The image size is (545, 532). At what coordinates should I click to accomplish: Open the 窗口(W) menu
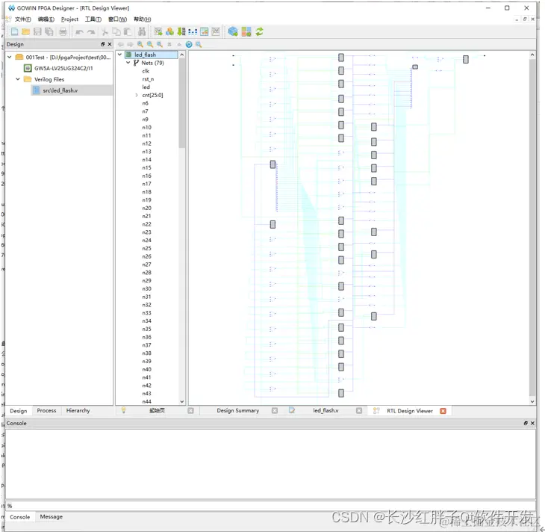pyautogui.click(x=117, y=19)
